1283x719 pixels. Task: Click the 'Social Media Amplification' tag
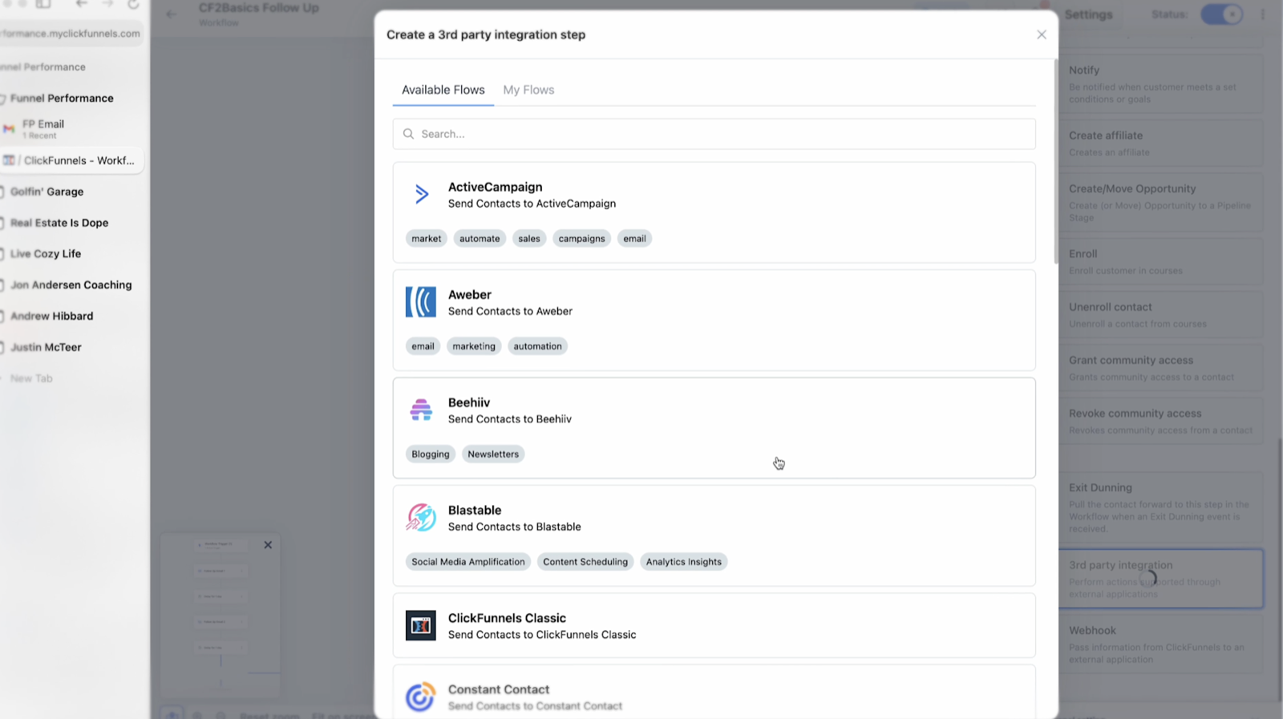468,562
